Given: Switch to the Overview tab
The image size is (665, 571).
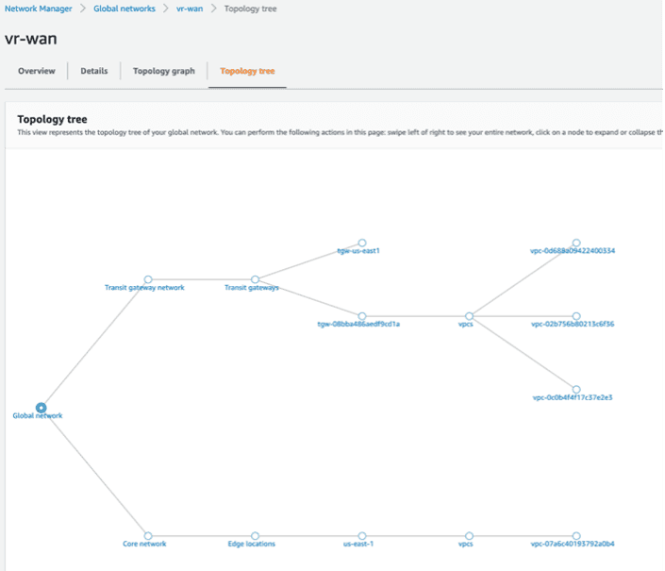Looking at the screenshot, I should click(37, 71).
